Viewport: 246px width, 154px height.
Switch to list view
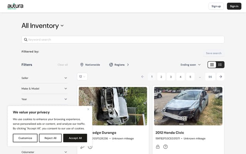point(220,65)
